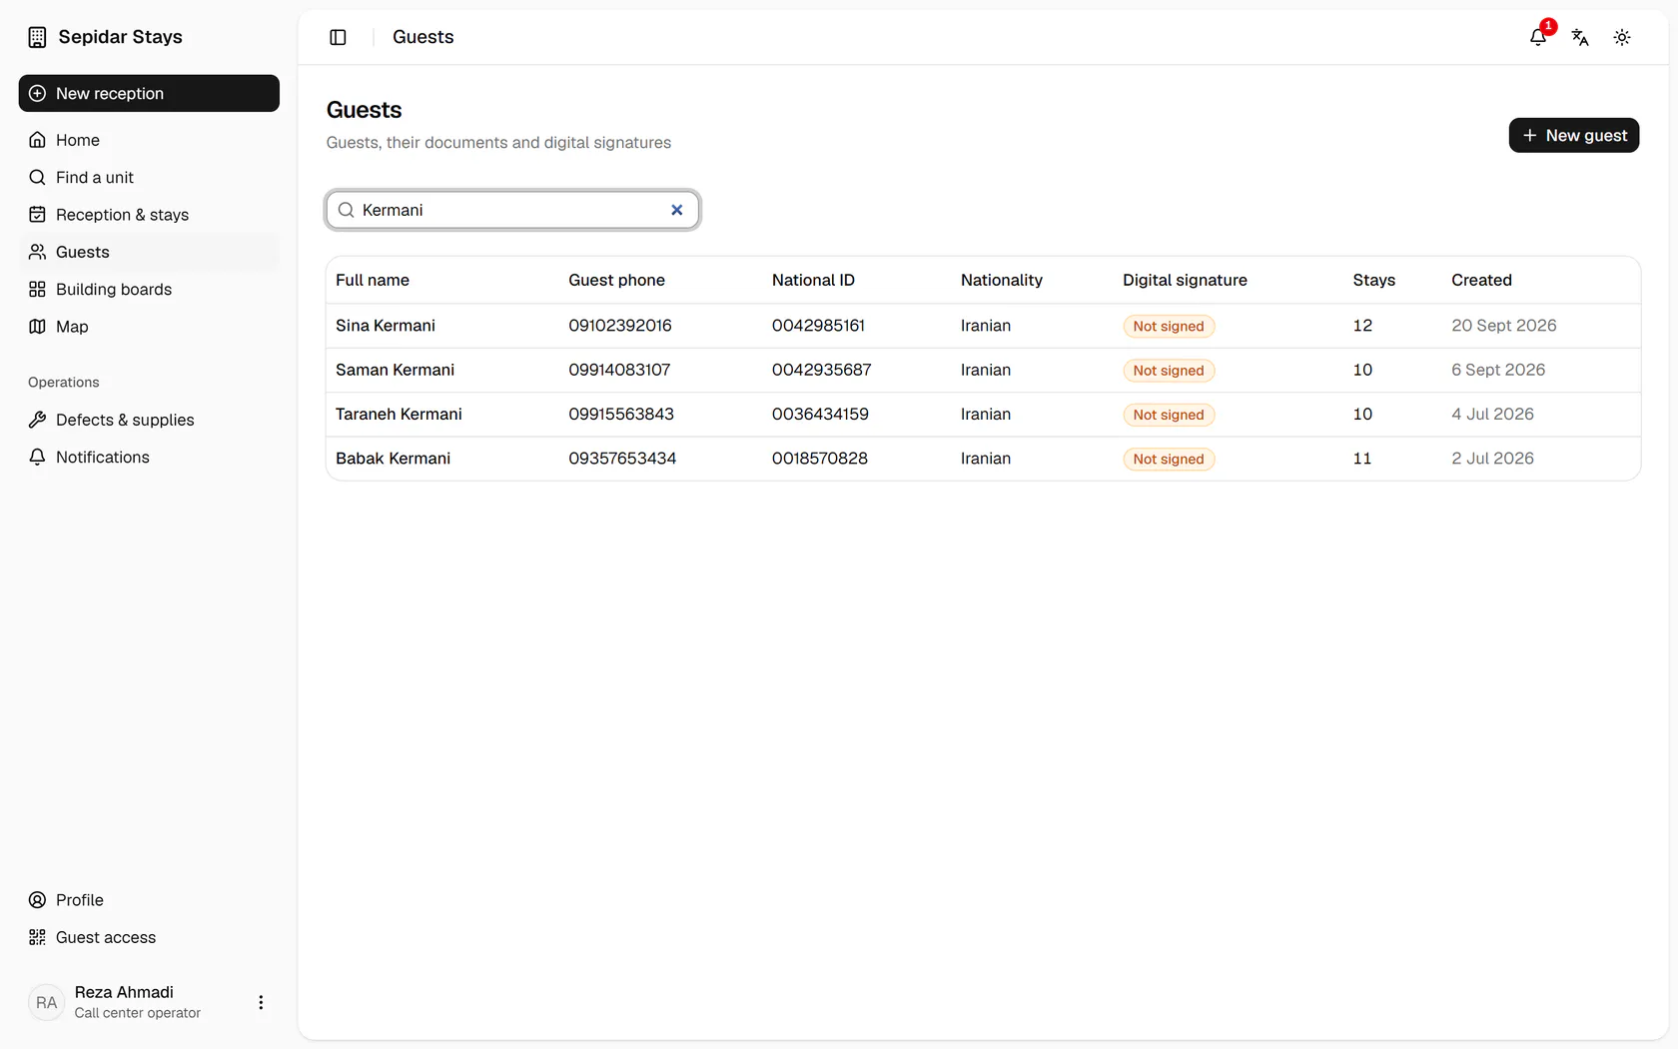
Task: Open Defects & supplies
Action: pos(149,420)
